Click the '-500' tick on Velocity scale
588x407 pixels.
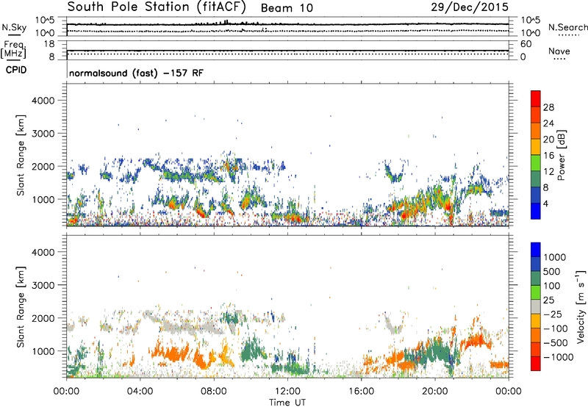coord(555,343)
